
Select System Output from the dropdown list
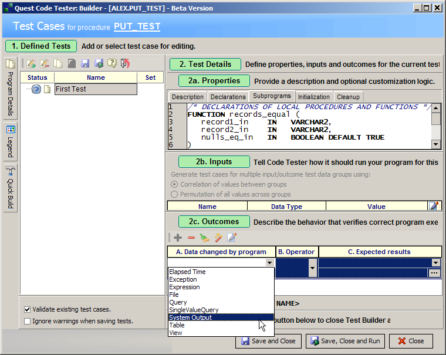point(191,317)
